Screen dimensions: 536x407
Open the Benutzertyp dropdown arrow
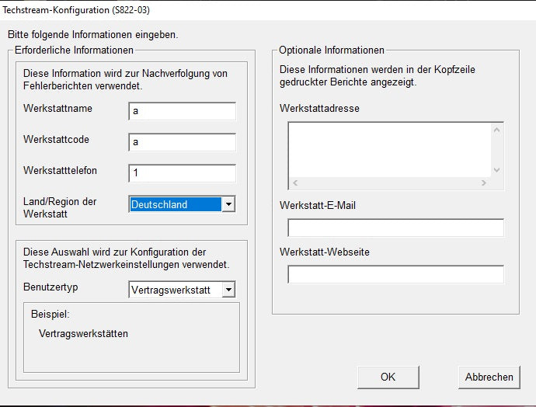228,290
